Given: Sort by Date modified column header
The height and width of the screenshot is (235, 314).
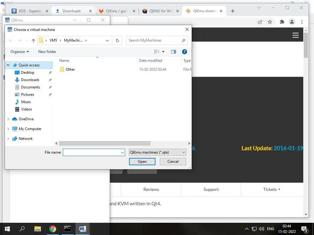Looking at the screenshot, I should [151, 60].
